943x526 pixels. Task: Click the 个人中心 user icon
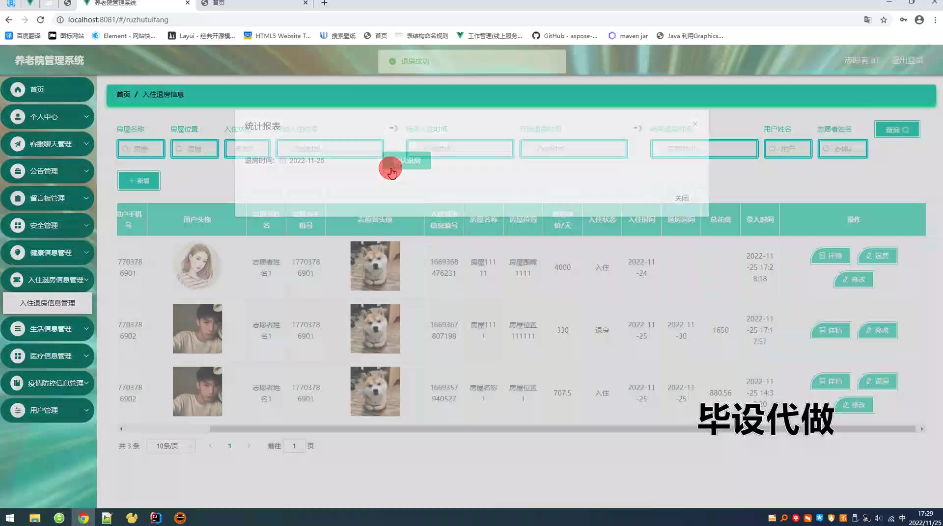[x=18, y=117]
